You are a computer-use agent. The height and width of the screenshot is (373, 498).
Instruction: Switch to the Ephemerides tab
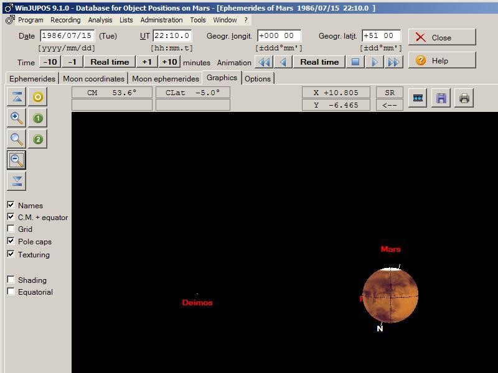pyautogui.click(x=32, y=79)
